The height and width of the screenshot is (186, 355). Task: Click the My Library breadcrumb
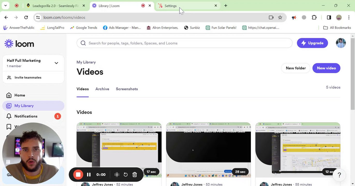(86, 62)
